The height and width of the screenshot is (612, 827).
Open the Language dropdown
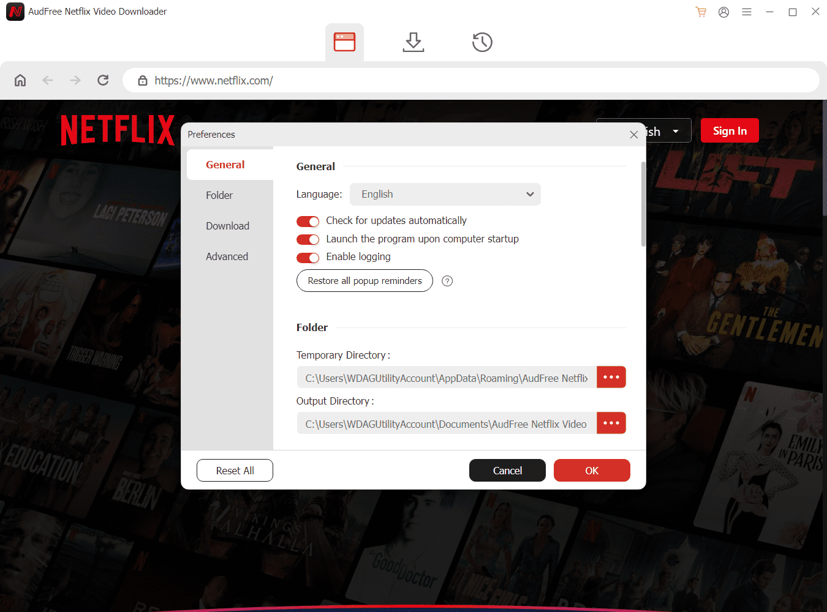[x=445, y=195]
